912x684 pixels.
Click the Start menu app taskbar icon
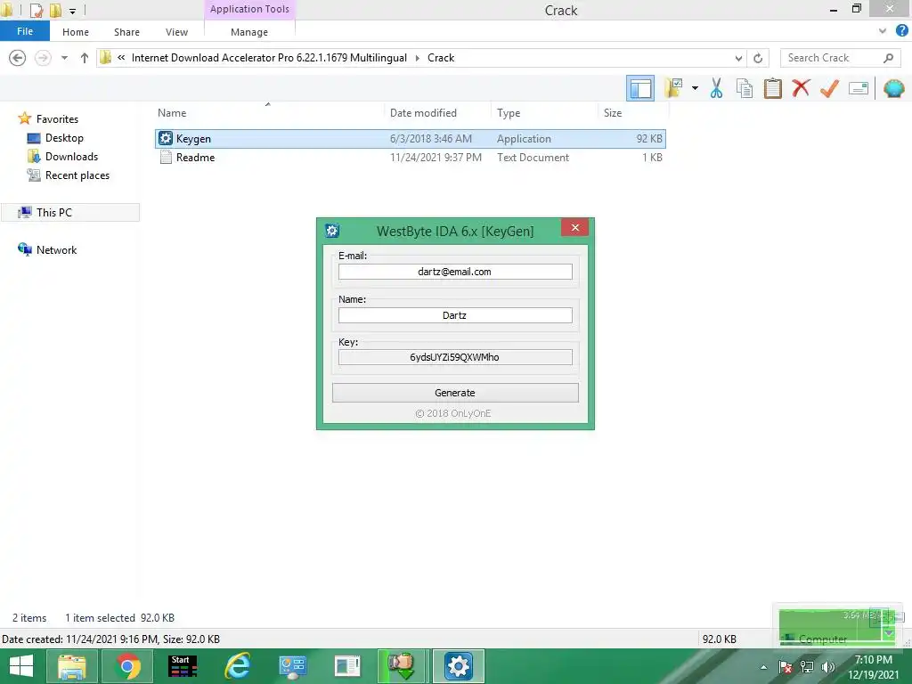click(x=183, y=666)
